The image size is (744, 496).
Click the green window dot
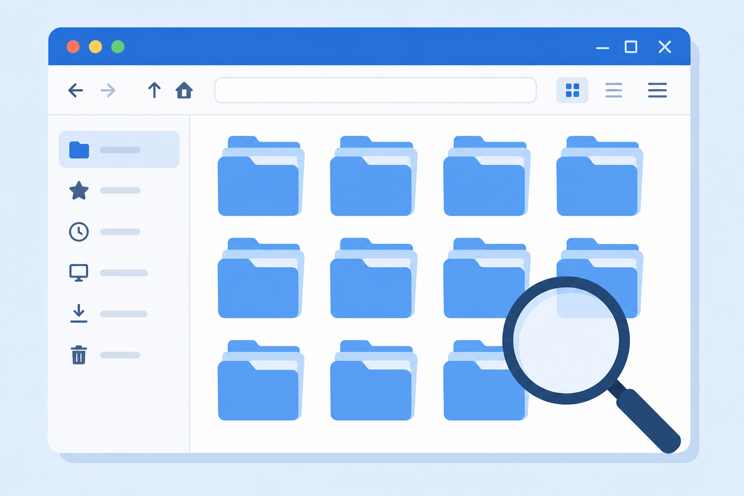tap(118, 46)
